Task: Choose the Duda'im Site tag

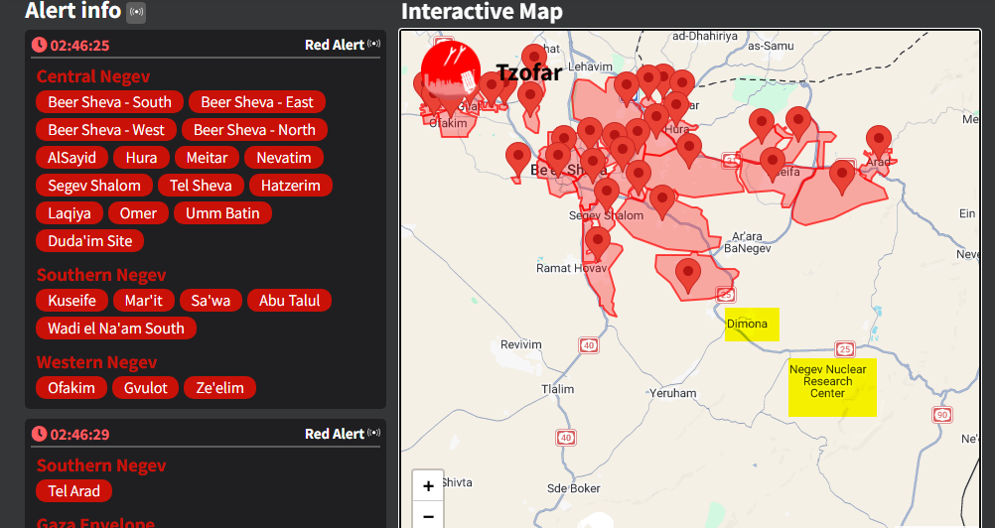Action: click(x=90, y=241)
